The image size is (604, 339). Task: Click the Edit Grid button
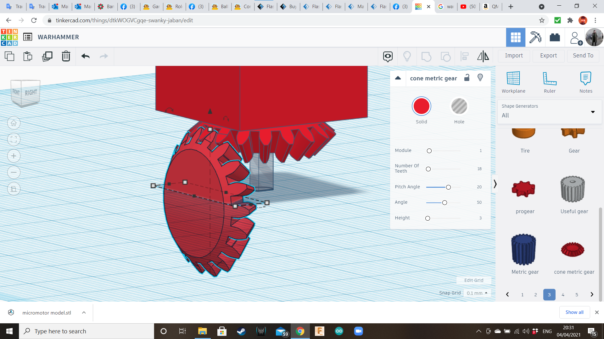point(473,280)
